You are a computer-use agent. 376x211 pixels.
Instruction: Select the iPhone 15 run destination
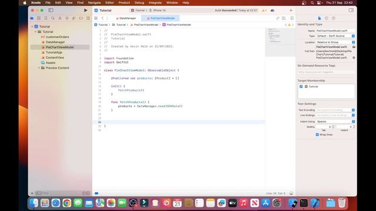pyautogui.click(x=157, y=11)
